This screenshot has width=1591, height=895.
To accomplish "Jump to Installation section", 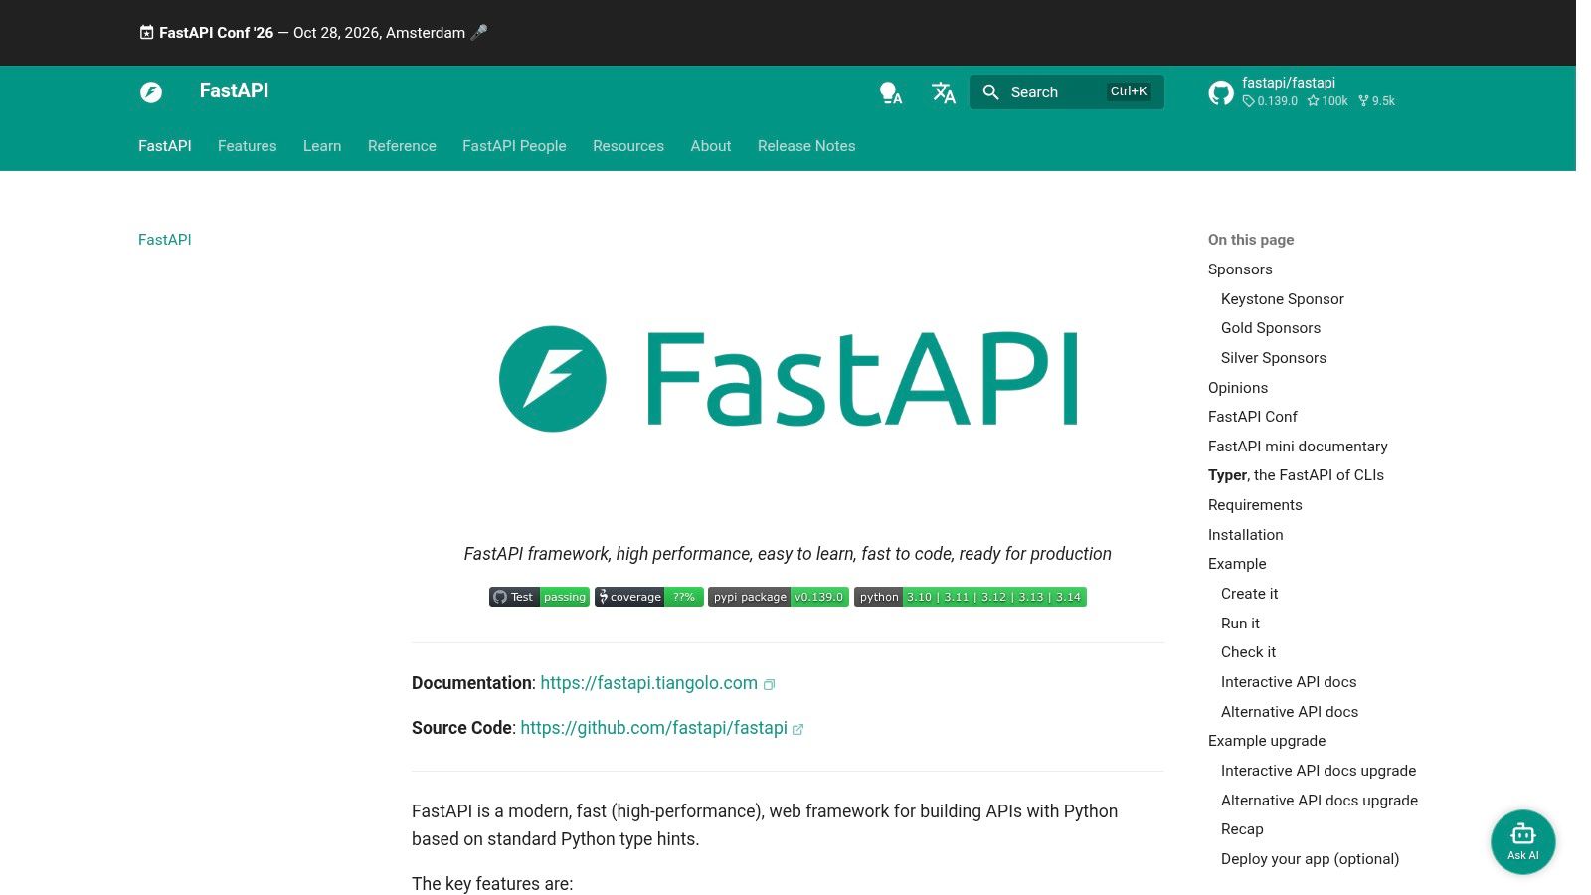I will pos(1246,535).
